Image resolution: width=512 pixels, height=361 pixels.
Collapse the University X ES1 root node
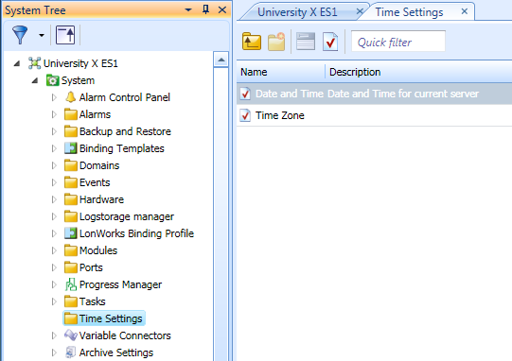17,63
